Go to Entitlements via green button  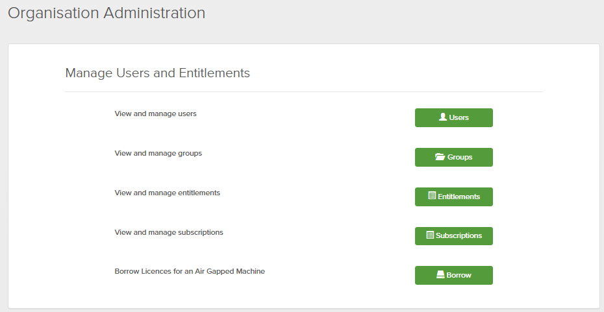pyautogui.click(x=454, y=197)
